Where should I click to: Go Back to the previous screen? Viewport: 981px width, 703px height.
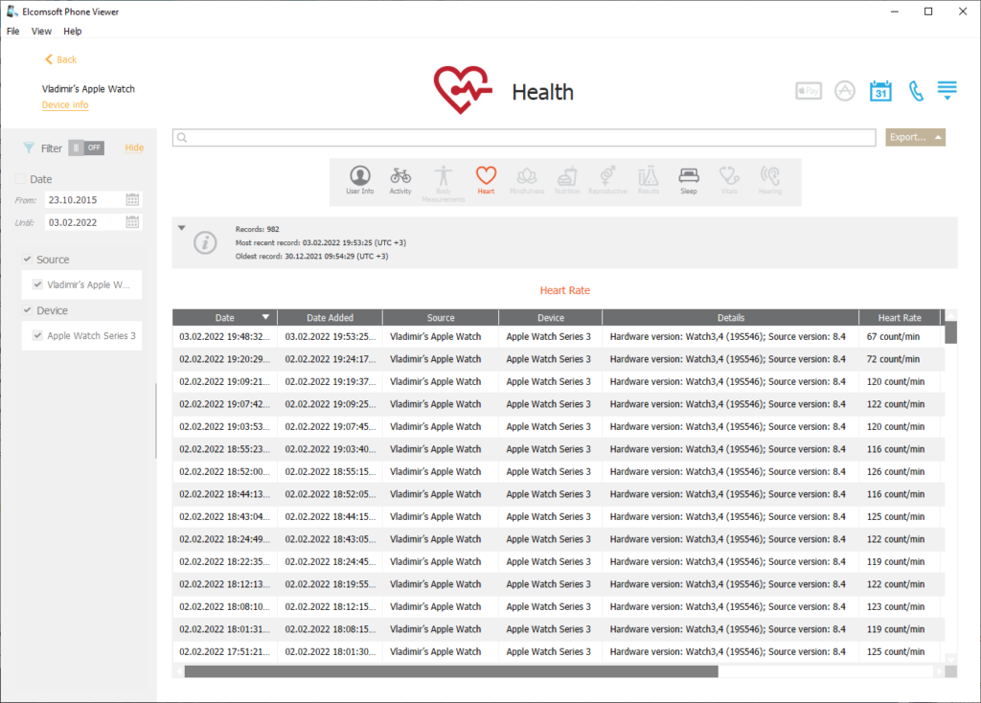tap(60, 59)
